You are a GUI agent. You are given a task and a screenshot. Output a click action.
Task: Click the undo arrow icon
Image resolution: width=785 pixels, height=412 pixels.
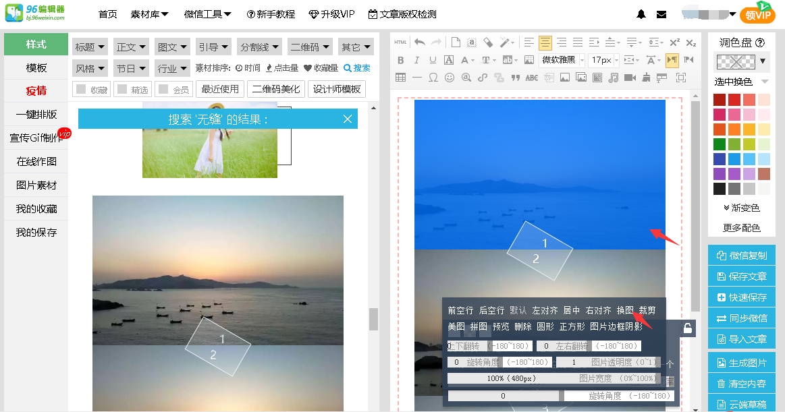click(420, 42)
